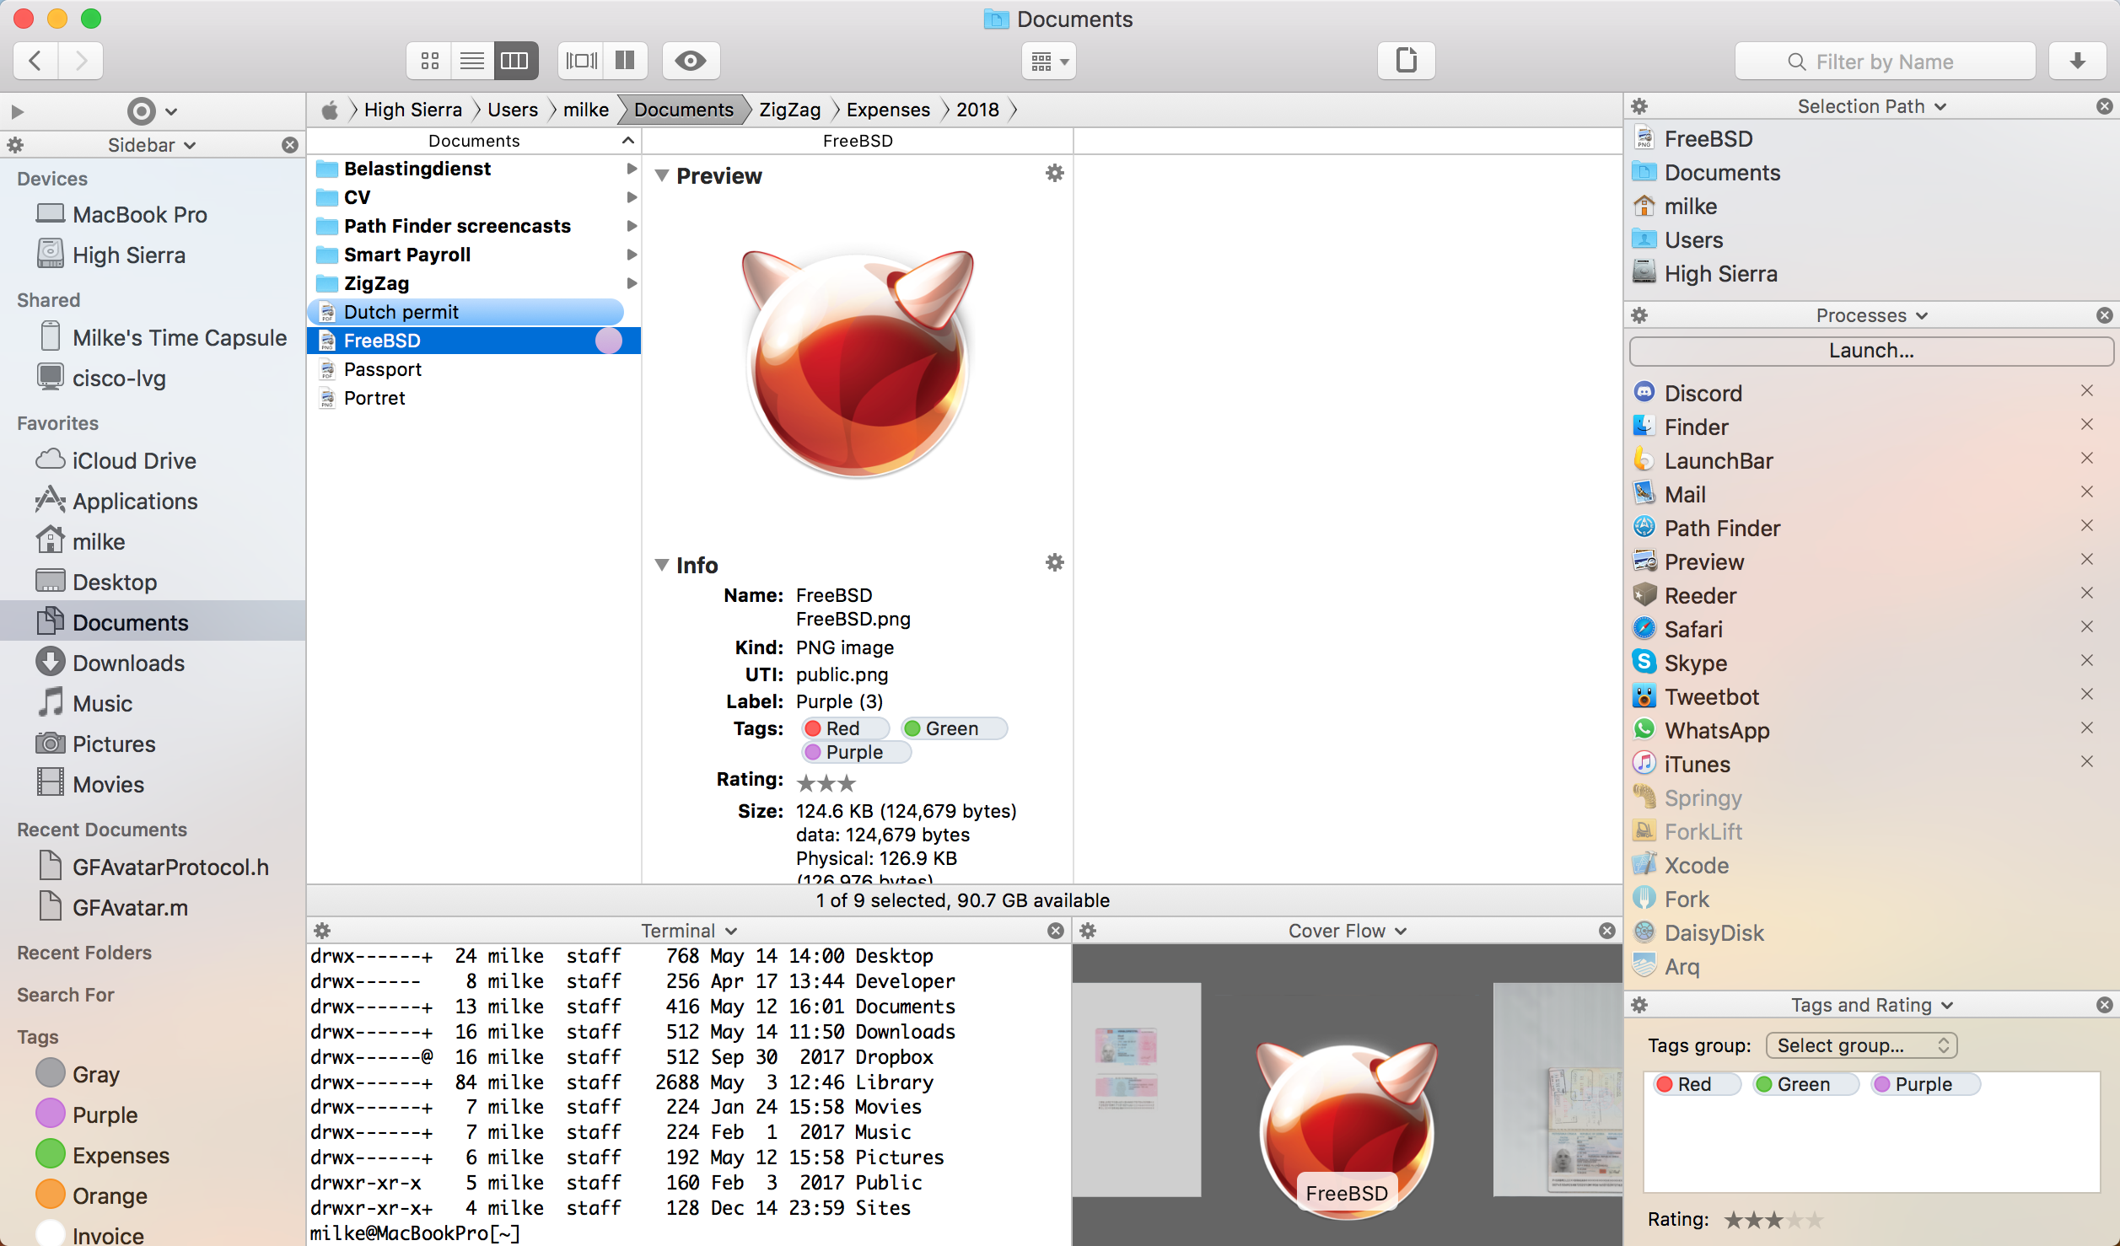2120x1246 pixels.
Task: Click ZigZag in the path bar
Action: (789, 110)
